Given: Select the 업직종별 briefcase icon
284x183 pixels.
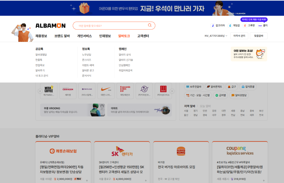Looking at the screenshot, I should (x=243, y=87).
